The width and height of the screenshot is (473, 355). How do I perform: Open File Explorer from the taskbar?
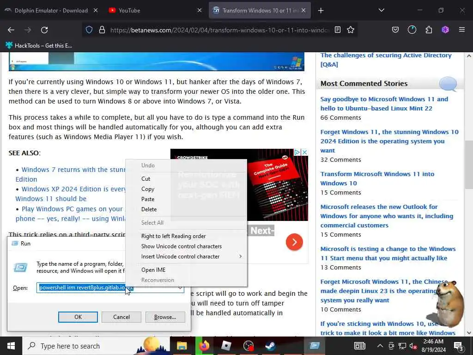coord(182,346)
